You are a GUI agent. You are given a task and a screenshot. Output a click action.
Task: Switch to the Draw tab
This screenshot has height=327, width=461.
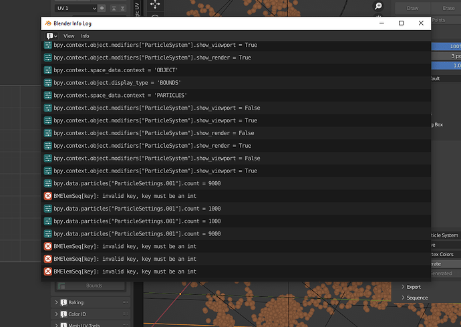[x=412, y=8]
